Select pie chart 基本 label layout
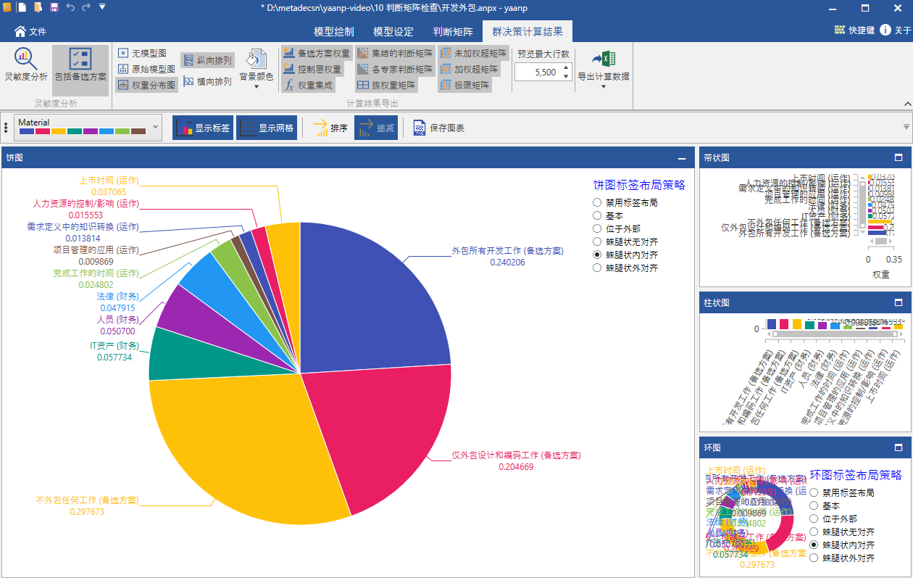This screenshot has width=913, height=578. pos(597,215)
